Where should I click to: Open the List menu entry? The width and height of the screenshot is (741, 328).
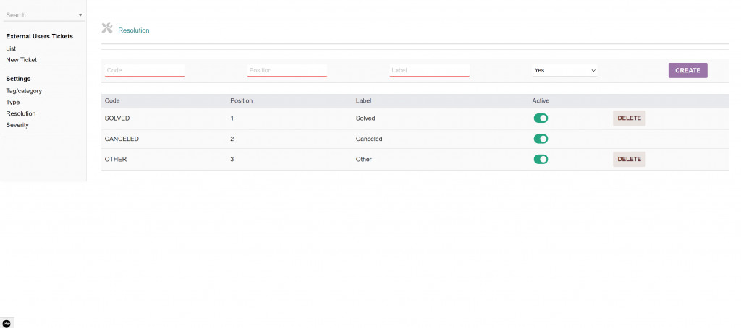(11, 48)
